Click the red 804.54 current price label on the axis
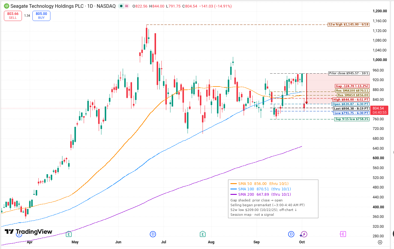 (x=380, y=110)
